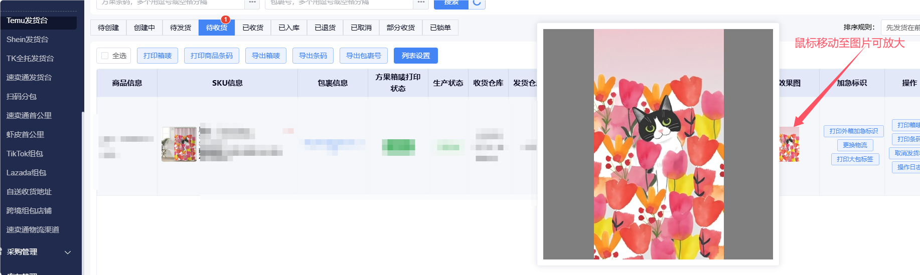Open ellipsis of 包裹号 input field
This screenshot has width=920, height=275.
point(421,3)
